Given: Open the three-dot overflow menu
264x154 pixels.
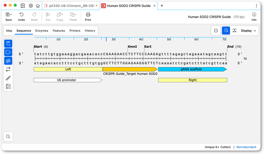Looking at the screenshot, I should [256, 6].
